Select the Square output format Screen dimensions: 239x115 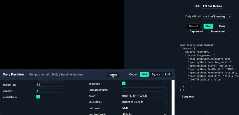156,74
